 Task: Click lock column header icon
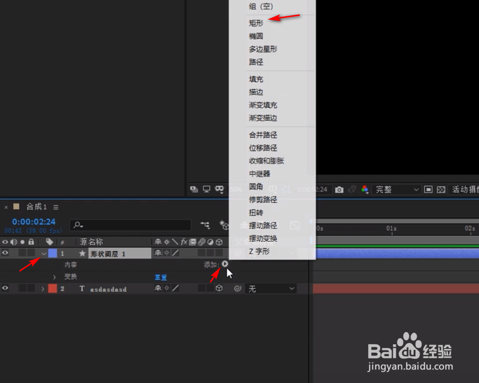pos(31,242)
